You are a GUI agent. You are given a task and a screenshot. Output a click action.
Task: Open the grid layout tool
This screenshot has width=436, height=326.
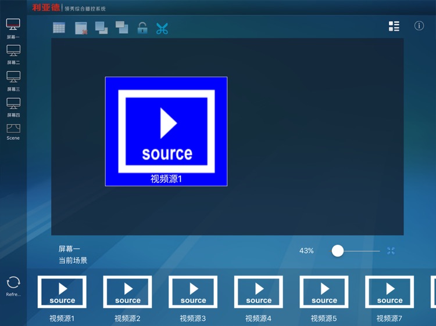59,28
